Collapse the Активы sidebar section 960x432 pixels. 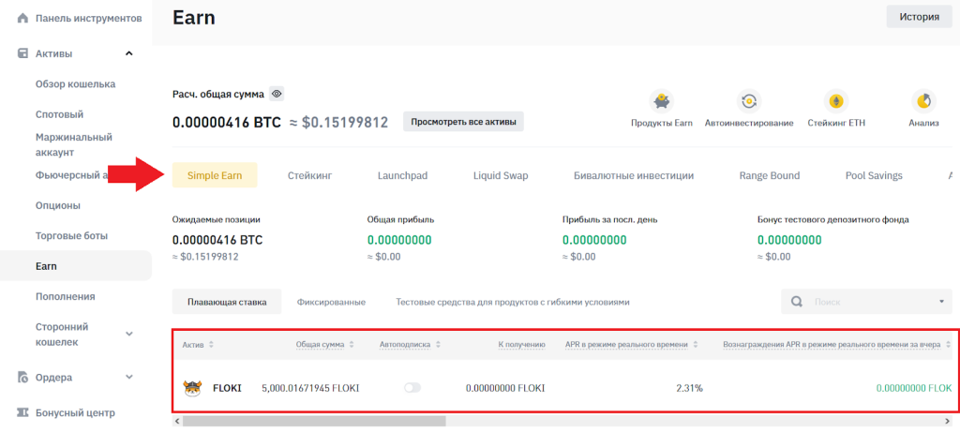(129, 53)
